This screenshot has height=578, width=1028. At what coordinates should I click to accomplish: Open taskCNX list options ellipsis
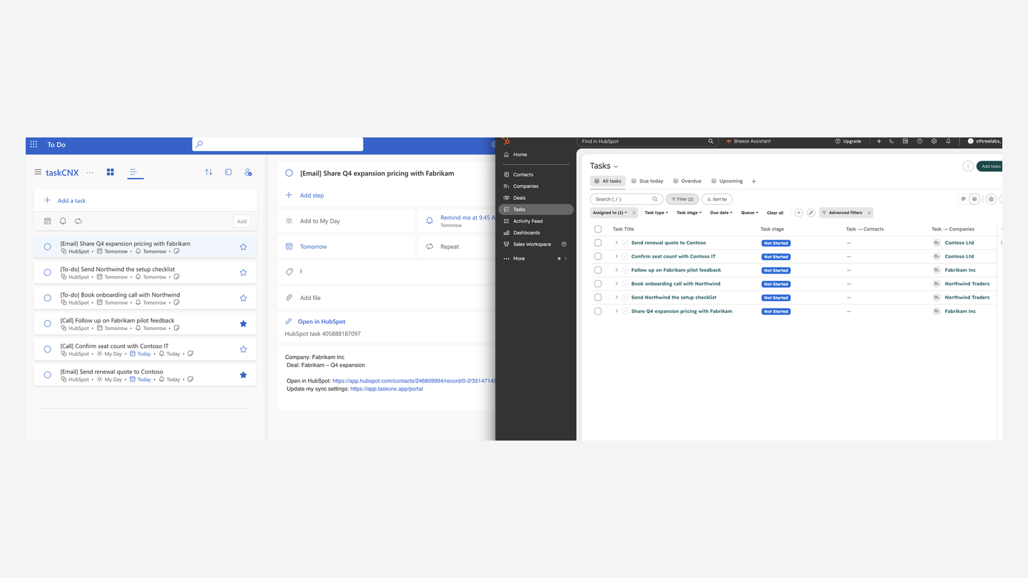coord(90,172)
